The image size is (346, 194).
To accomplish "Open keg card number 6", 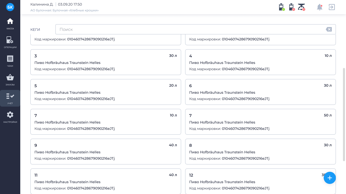I will coord(260,92).
